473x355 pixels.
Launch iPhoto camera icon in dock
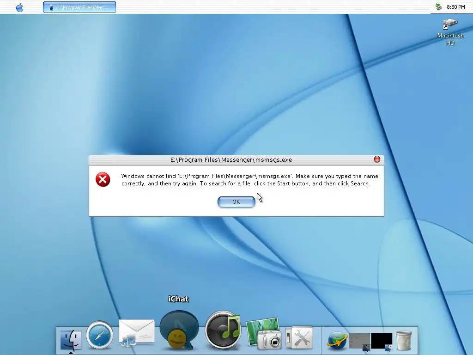pyautogui.click(x=264, y=334)
